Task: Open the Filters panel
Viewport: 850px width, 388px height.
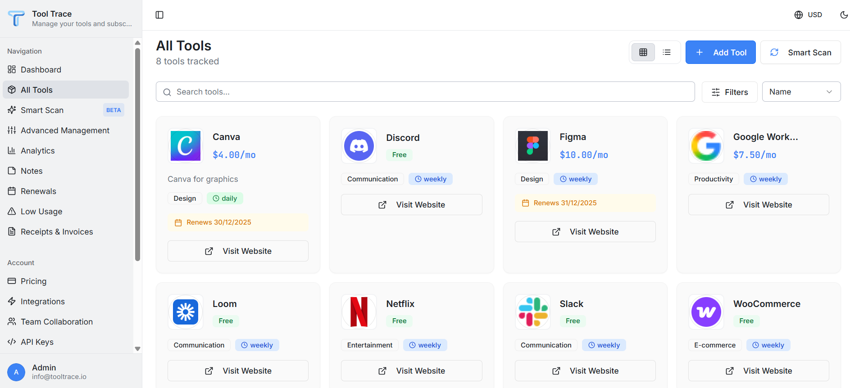Action: [729, 92]
